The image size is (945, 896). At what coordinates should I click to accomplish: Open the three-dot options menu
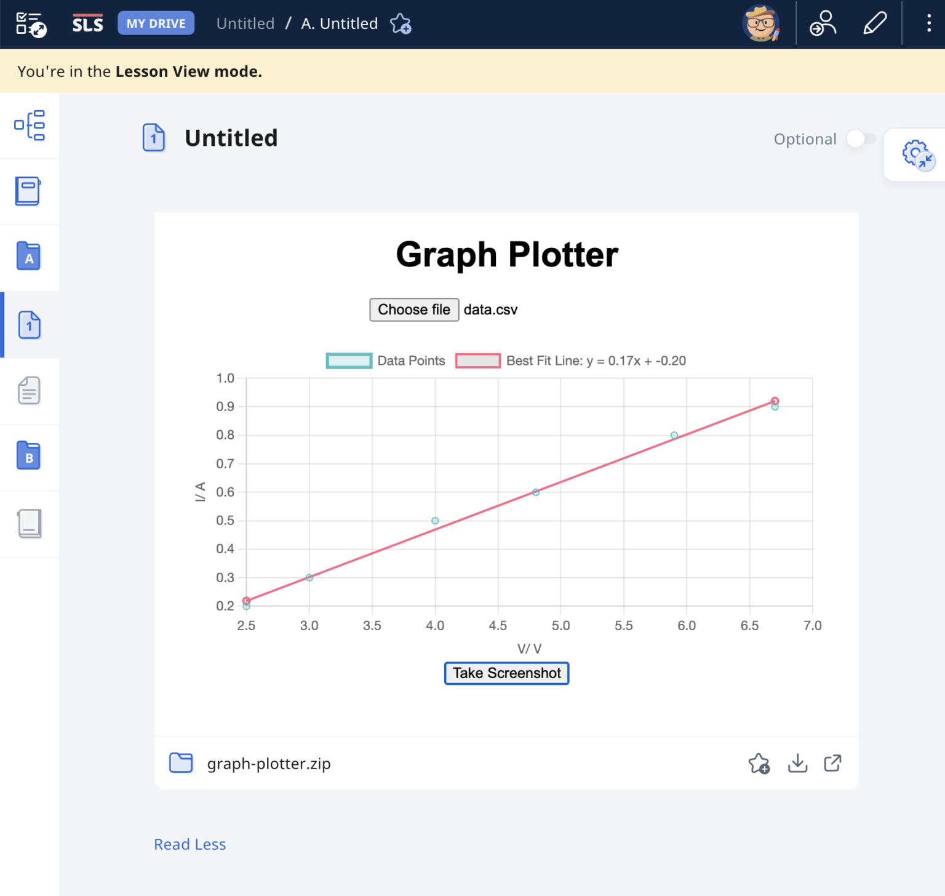928,23
